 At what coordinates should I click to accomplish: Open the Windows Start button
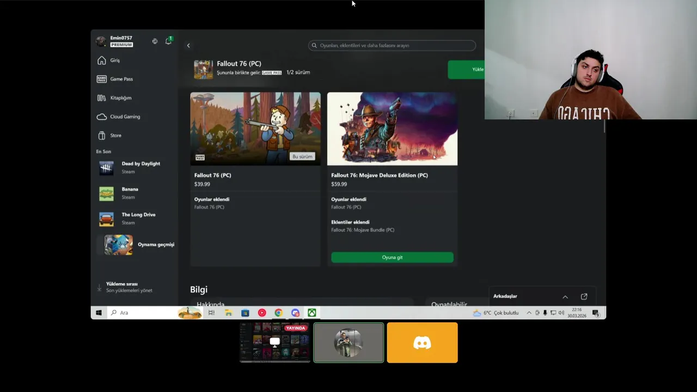point(99,313)
